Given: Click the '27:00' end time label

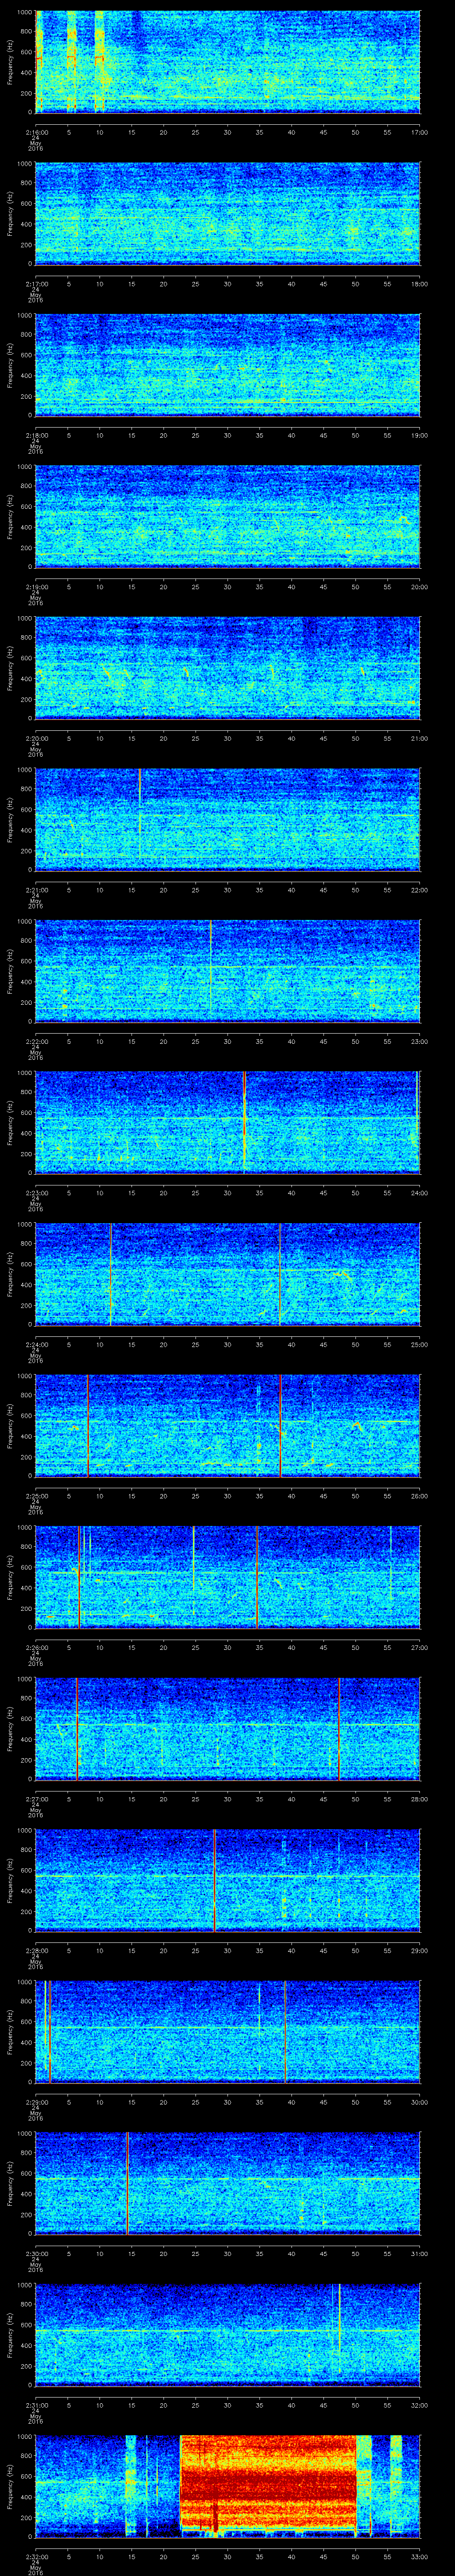Looking at the screenshot, I should tap(419, 1647).
